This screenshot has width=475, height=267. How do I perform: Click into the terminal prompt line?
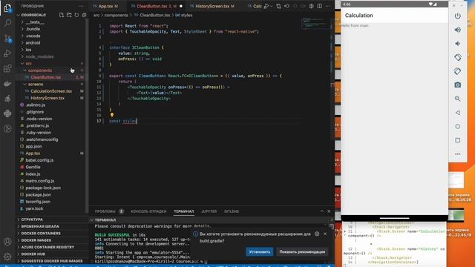151,261
